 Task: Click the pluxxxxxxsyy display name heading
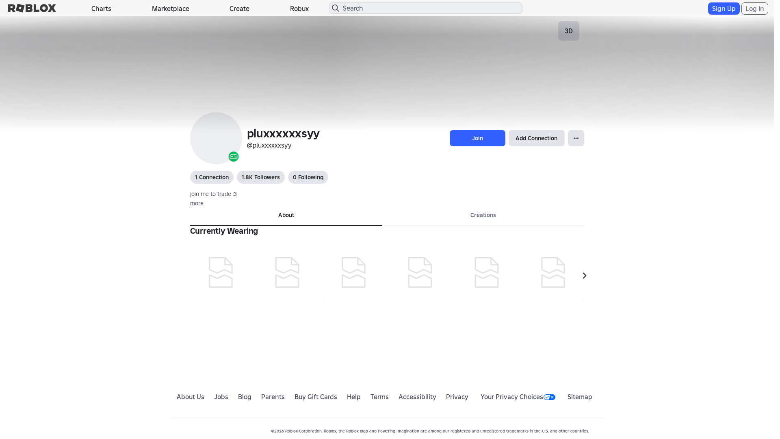click(x=283, y=133)
